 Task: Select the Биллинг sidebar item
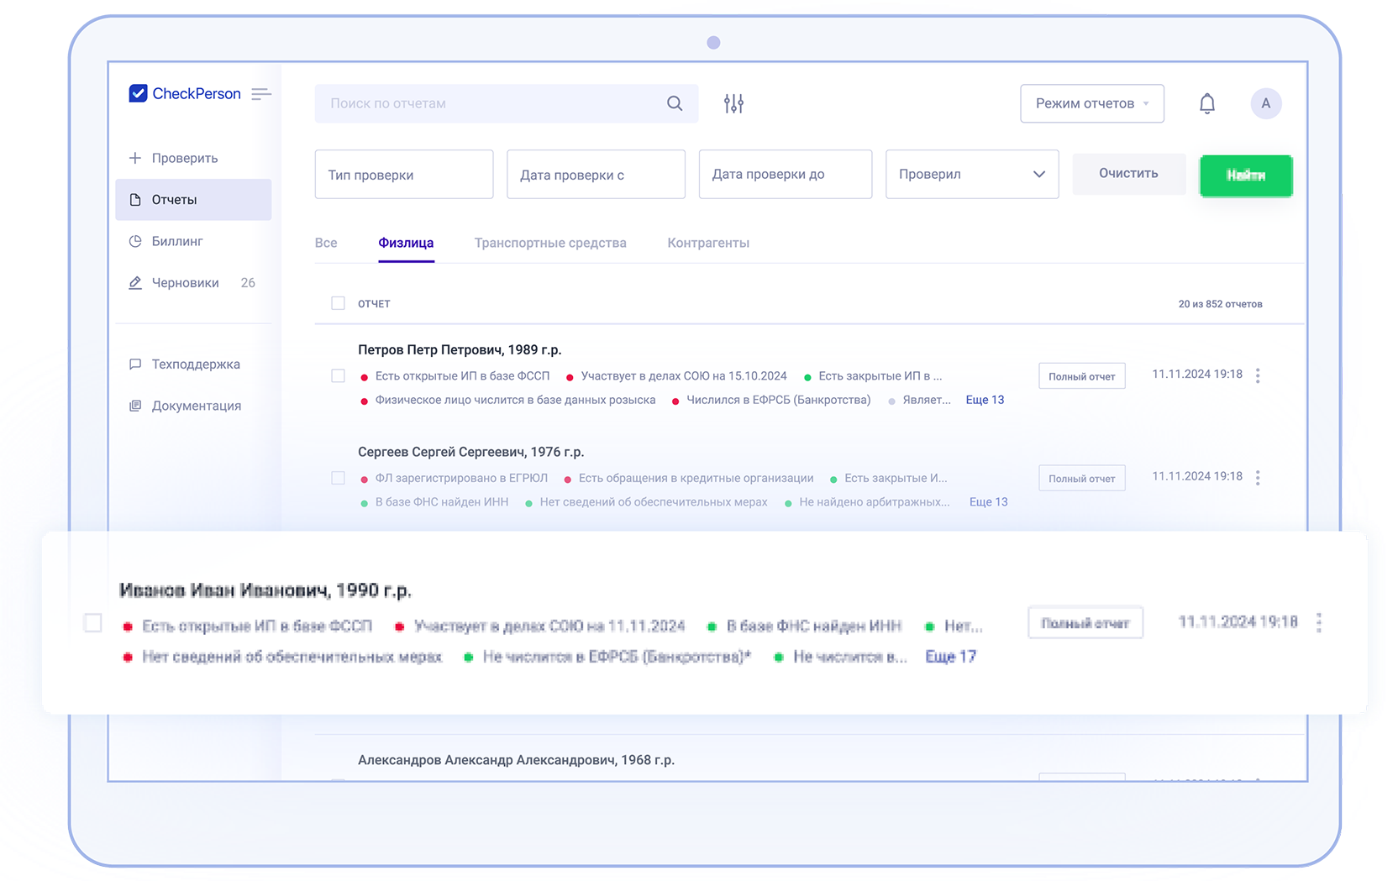point(177,241)
